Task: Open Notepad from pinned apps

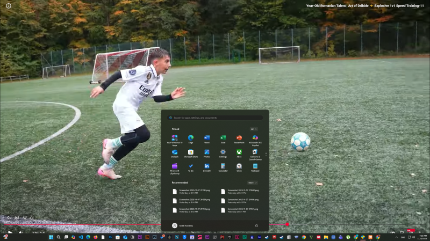Action: pyautogui.click(x=255, y=166)
